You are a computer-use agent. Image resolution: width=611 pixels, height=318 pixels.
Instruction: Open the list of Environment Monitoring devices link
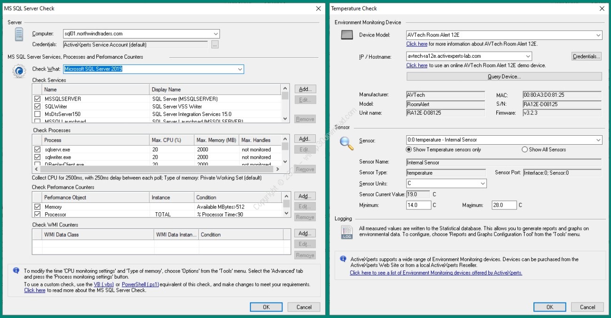tap(436, 273)
